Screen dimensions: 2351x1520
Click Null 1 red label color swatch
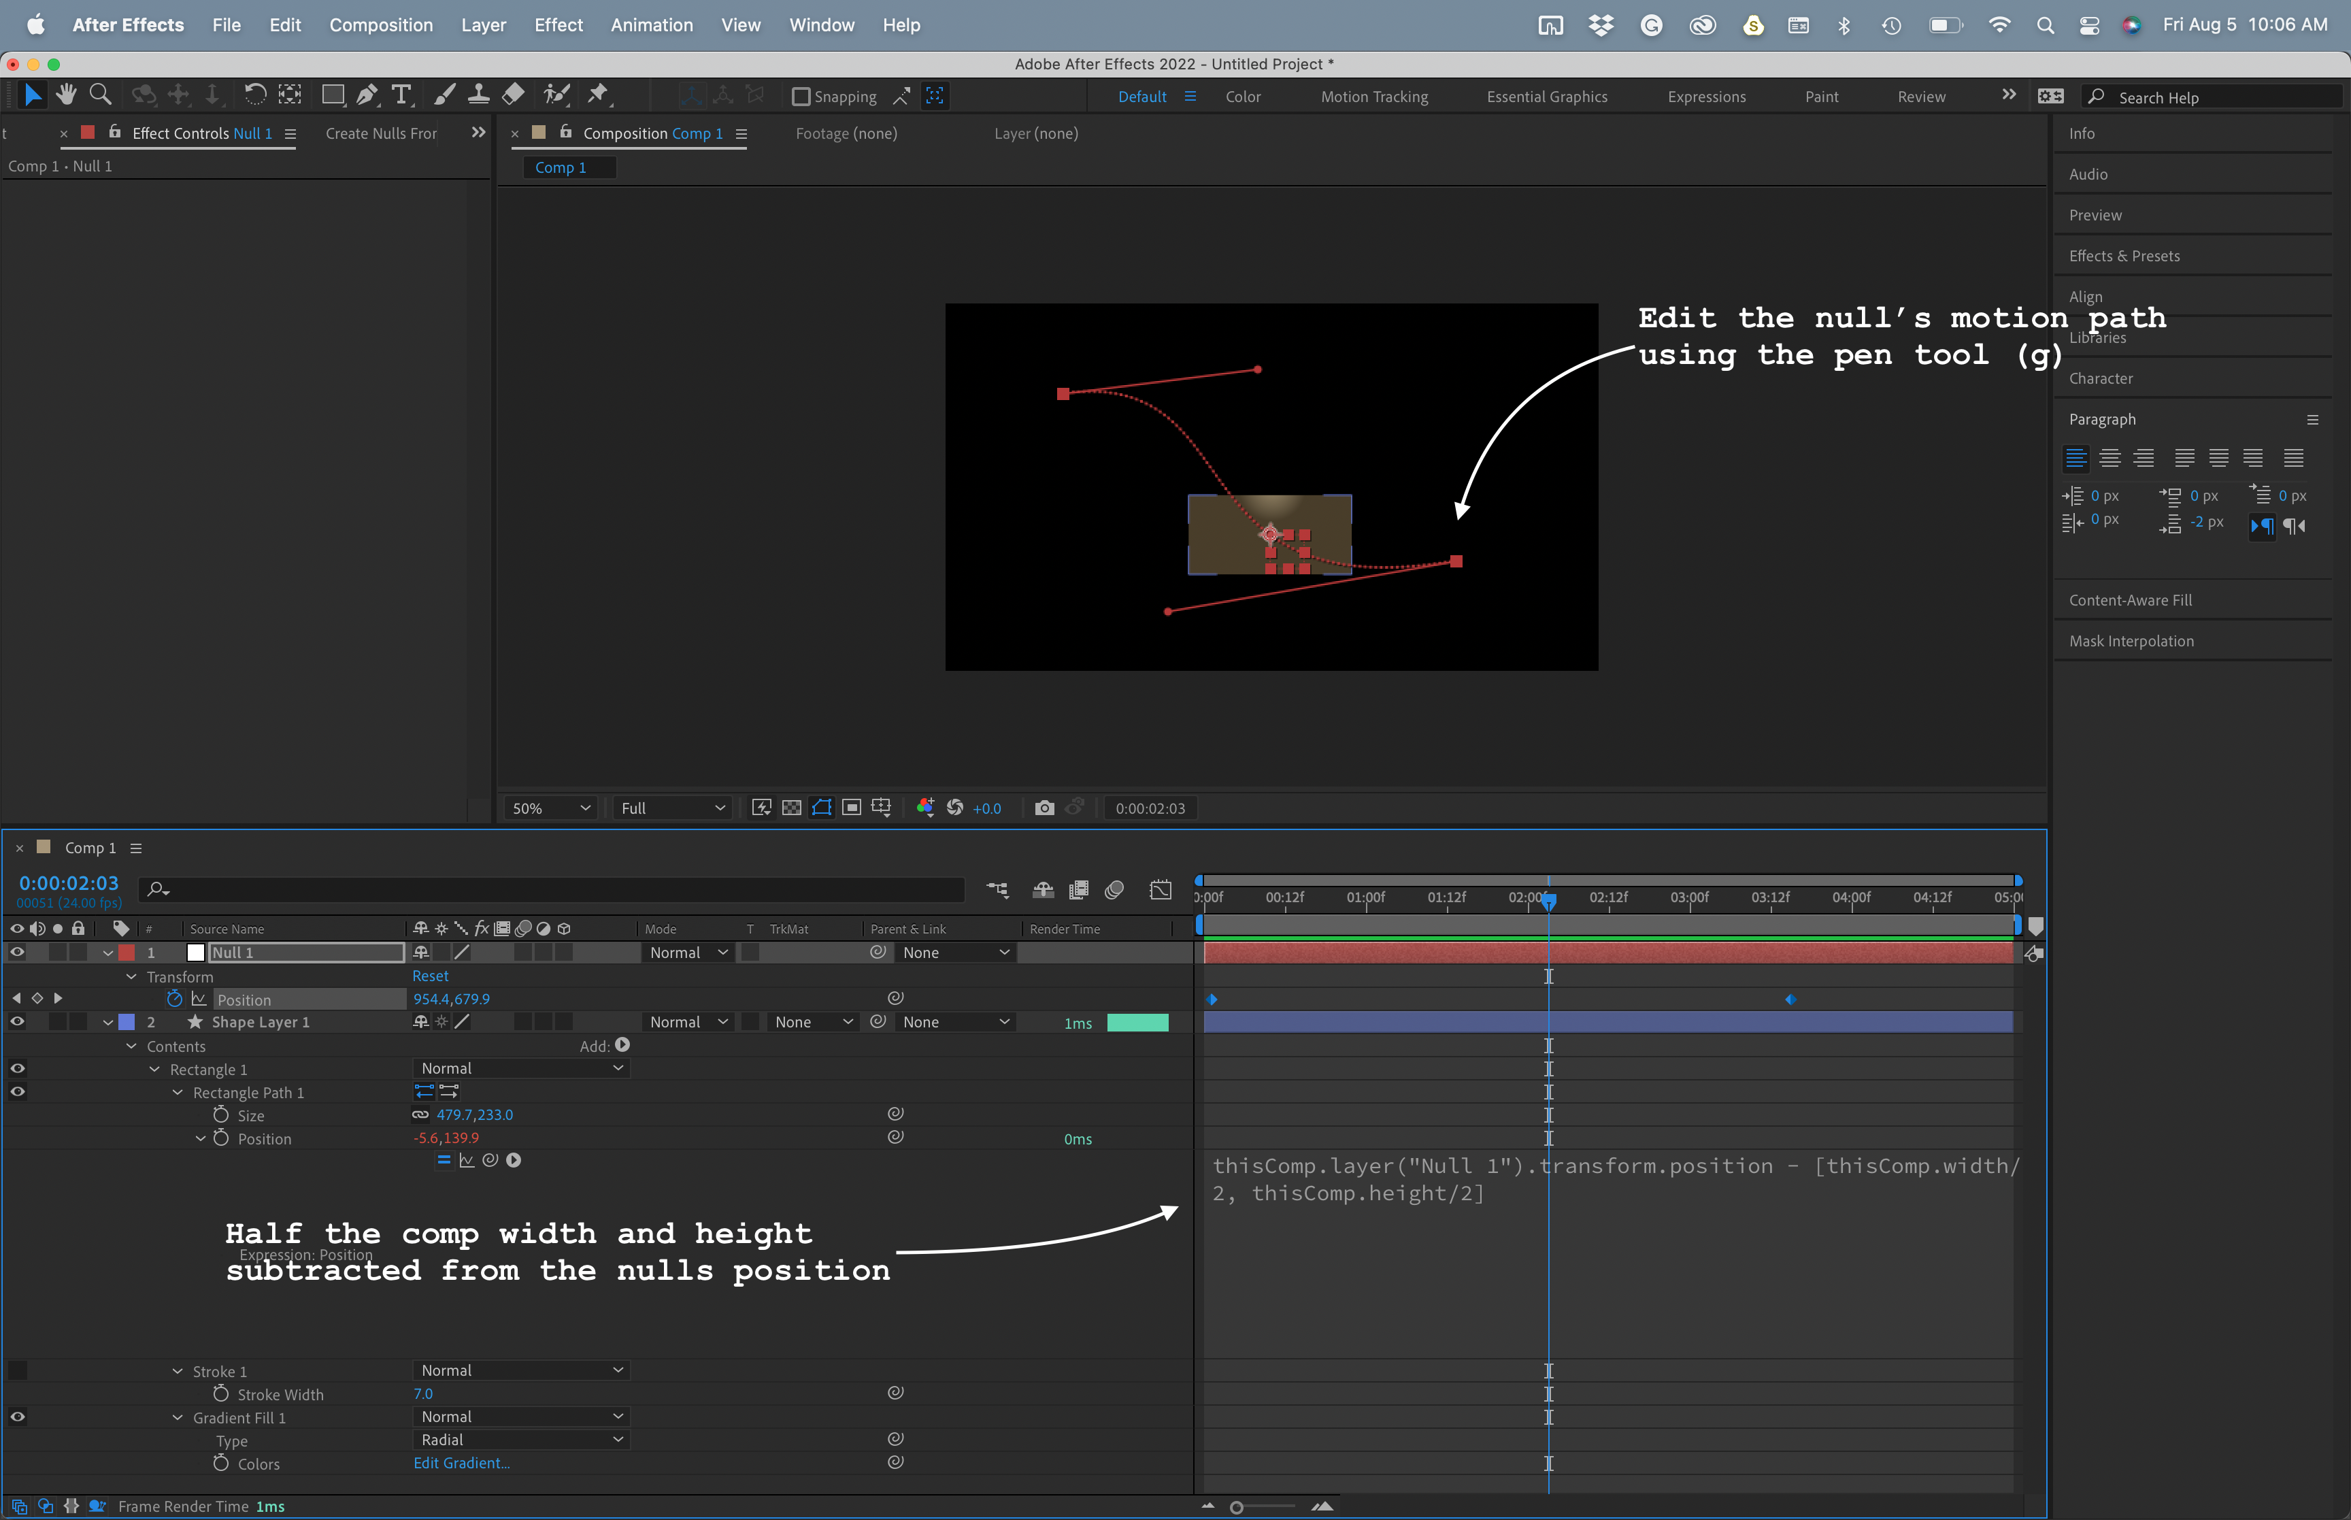[127, 953]
